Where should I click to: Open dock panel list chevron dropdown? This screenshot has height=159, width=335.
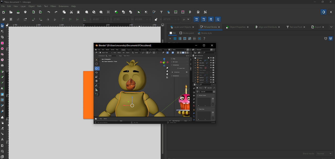tap(331, 27)
